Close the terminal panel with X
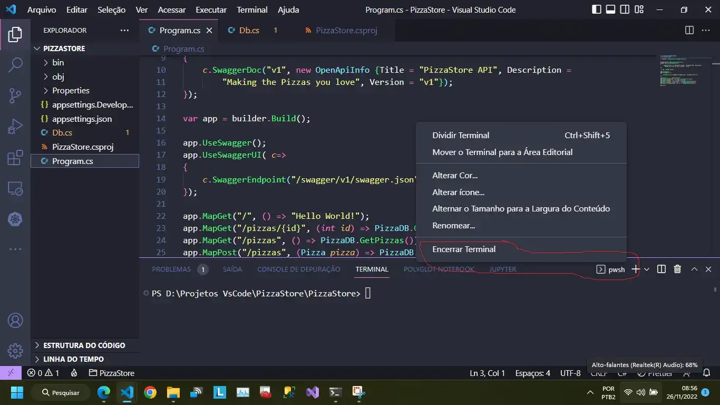This screenshot has width=720, height=405. (x=708, y=269)
